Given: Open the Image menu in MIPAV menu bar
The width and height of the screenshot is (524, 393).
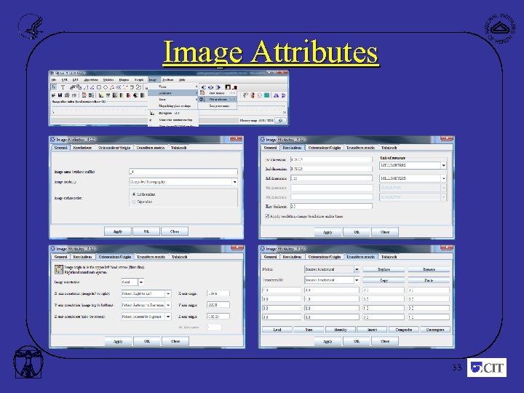Looking at the screenshot, I should click(x=153, y=80).
